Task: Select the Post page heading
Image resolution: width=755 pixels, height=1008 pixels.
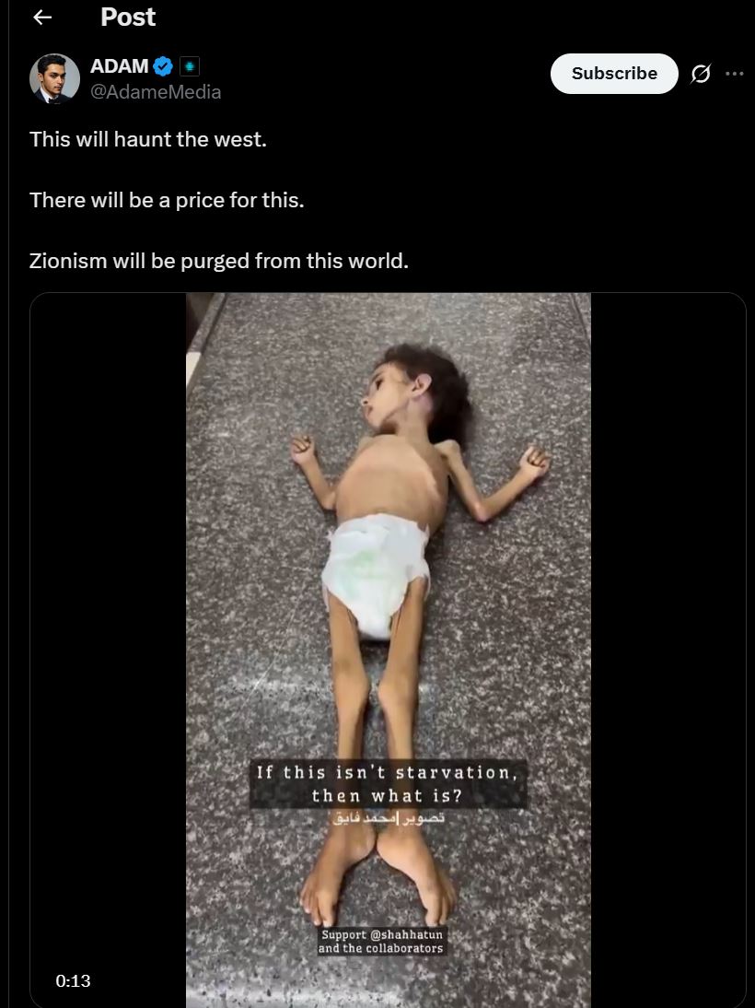Action: pos(128,18)
